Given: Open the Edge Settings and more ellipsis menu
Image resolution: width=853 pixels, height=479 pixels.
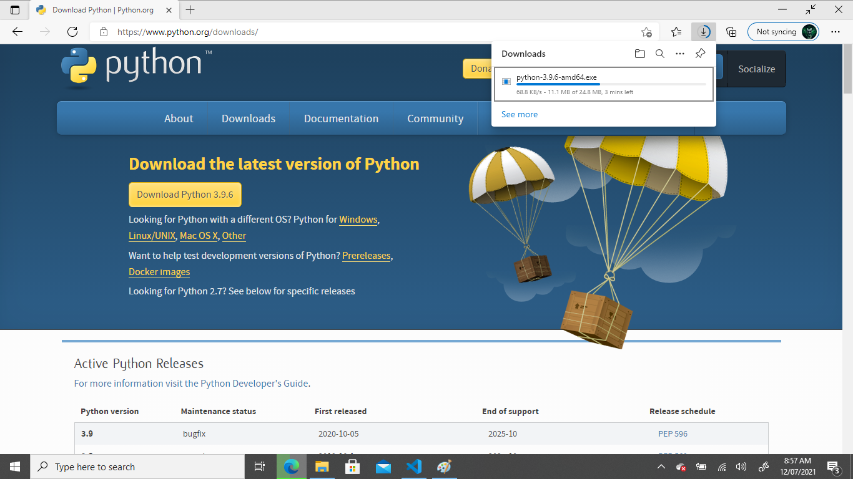Looking at the screenshot, I should [x=836, y=32].
